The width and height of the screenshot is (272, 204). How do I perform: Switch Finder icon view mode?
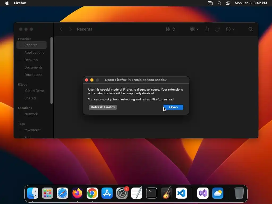(x=170, y=29)
